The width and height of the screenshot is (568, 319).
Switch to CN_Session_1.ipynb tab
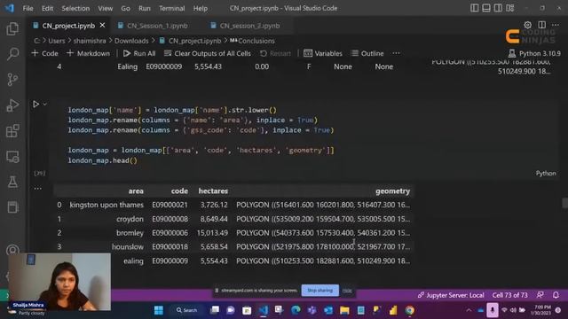click(x=154, y=26)
